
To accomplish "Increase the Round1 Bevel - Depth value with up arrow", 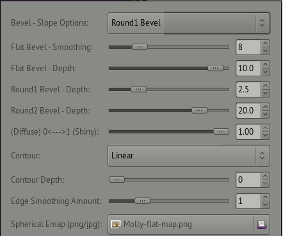I will tap(265, 86).
